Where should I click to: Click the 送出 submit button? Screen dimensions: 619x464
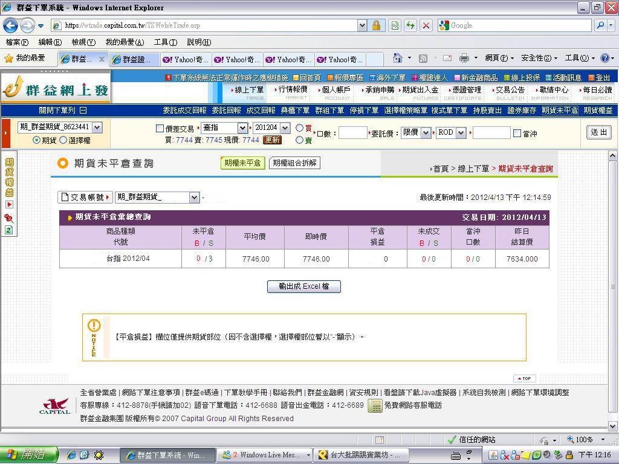pyautogui.click(x=599, y=132)
